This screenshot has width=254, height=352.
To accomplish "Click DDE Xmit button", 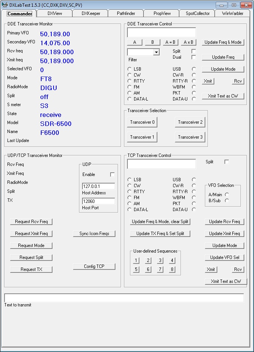I will click(x=208, y=81).
